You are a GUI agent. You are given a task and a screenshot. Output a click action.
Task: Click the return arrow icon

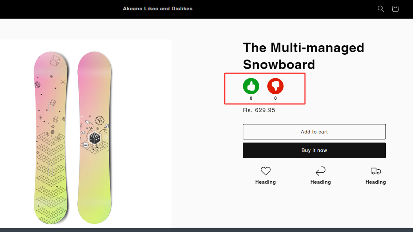[x=321, y=171]
